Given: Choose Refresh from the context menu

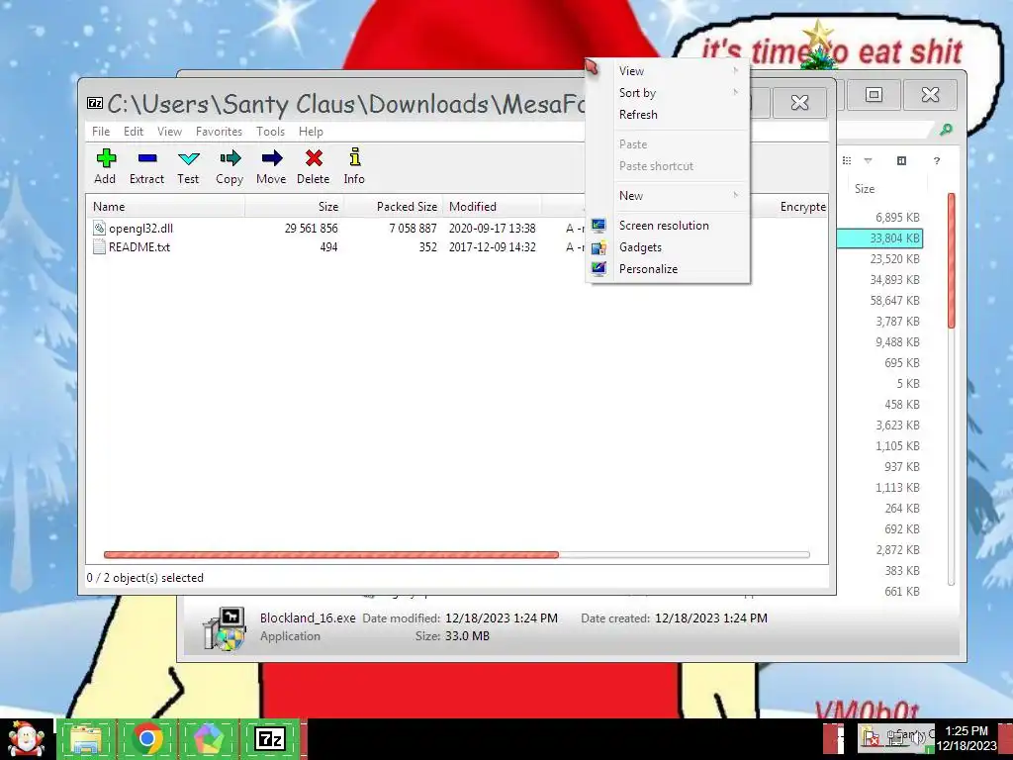Looking at the screenshot, I should [668, 115].
